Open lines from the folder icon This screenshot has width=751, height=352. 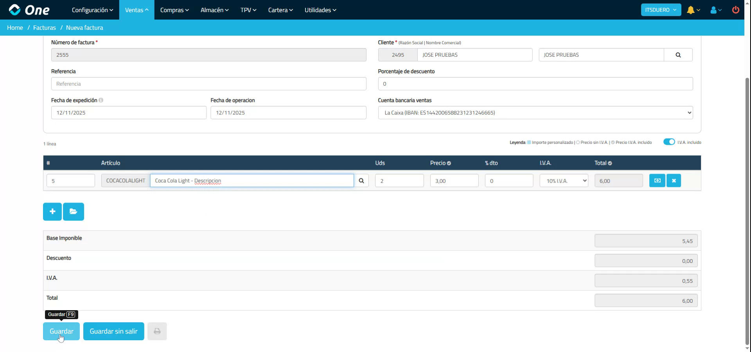click(74, 212)
